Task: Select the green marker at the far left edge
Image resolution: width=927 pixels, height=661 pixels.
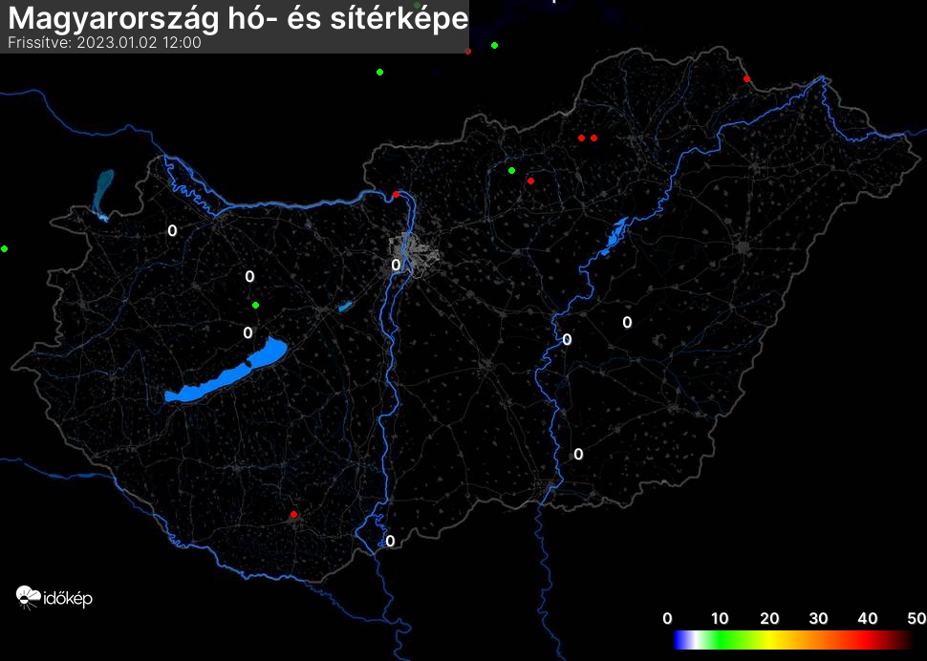Action: tap(5, 248)
